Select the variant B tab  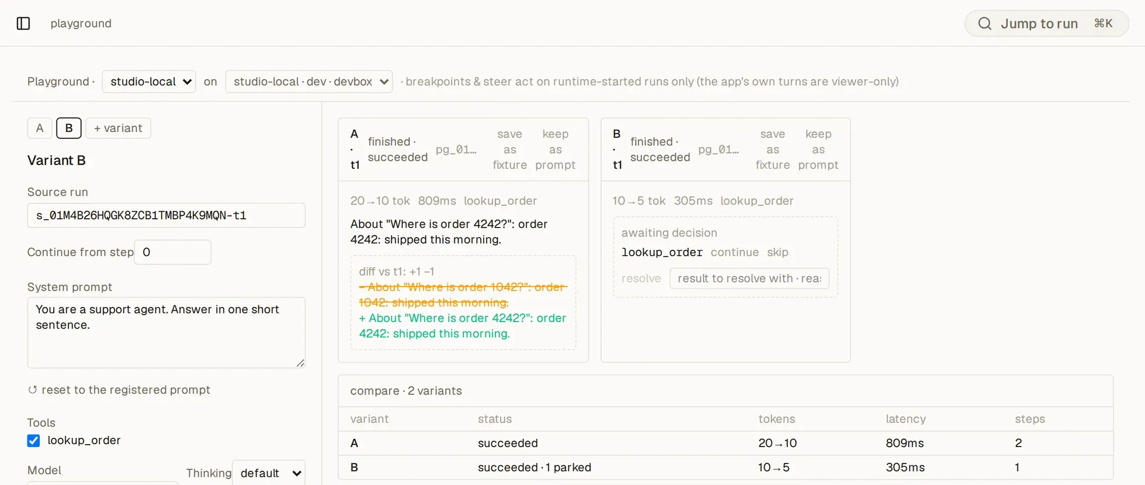tap(69, 128)
